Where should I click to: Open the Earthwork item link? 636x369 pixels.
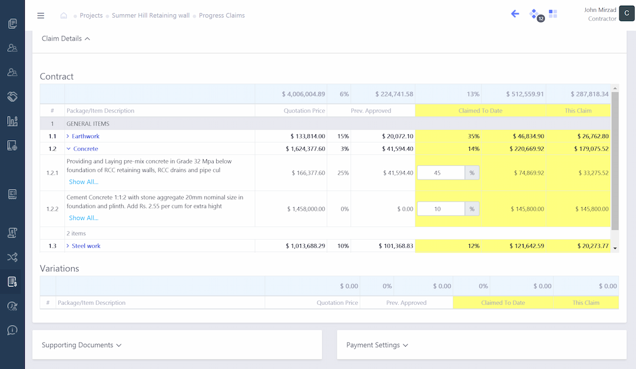[85, 137]
